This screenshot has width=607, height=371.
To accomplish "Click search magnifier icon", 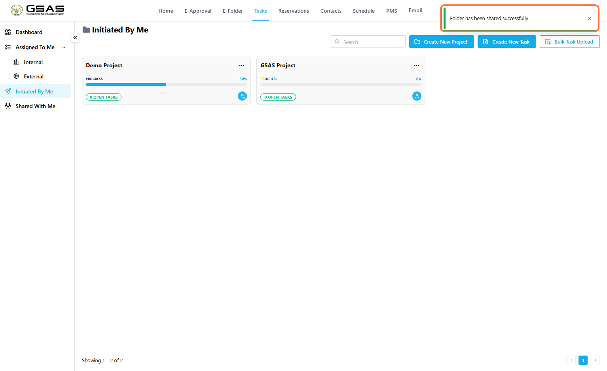I will 337,42.
